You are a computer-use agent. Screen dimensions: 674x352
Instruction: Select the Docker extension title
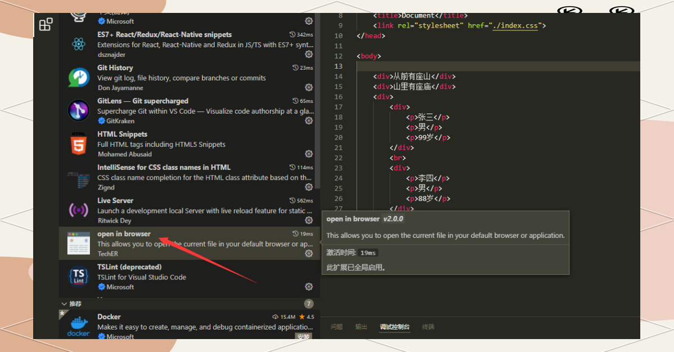pos(108,317)
